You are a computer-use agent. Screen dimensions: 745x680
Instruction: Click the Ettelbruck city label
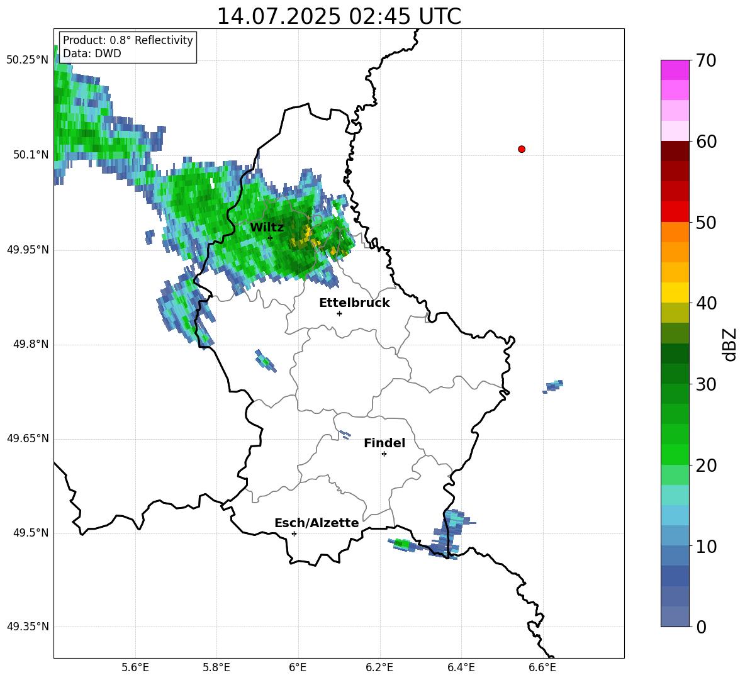354,303
